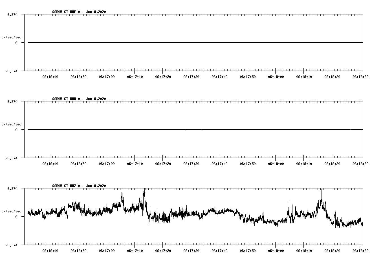Click -6.374 lower limit on HNZ chart
This screenshot has height=261, width=383.
tap(12, 245)
